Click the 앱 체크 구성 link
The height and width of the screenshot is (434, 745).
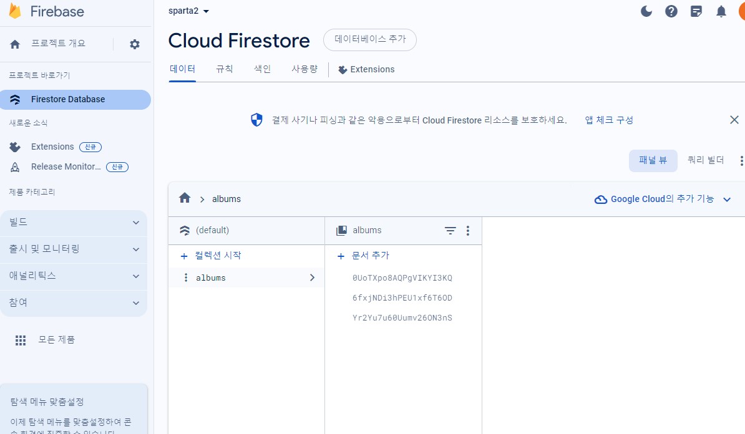[x=608, y=120]
